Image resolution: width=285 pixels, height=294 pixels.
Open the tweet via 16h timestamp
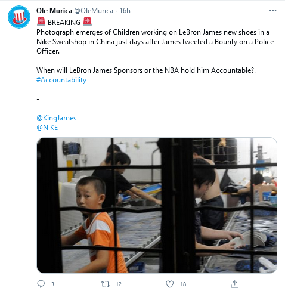click(x=125, y=11)
